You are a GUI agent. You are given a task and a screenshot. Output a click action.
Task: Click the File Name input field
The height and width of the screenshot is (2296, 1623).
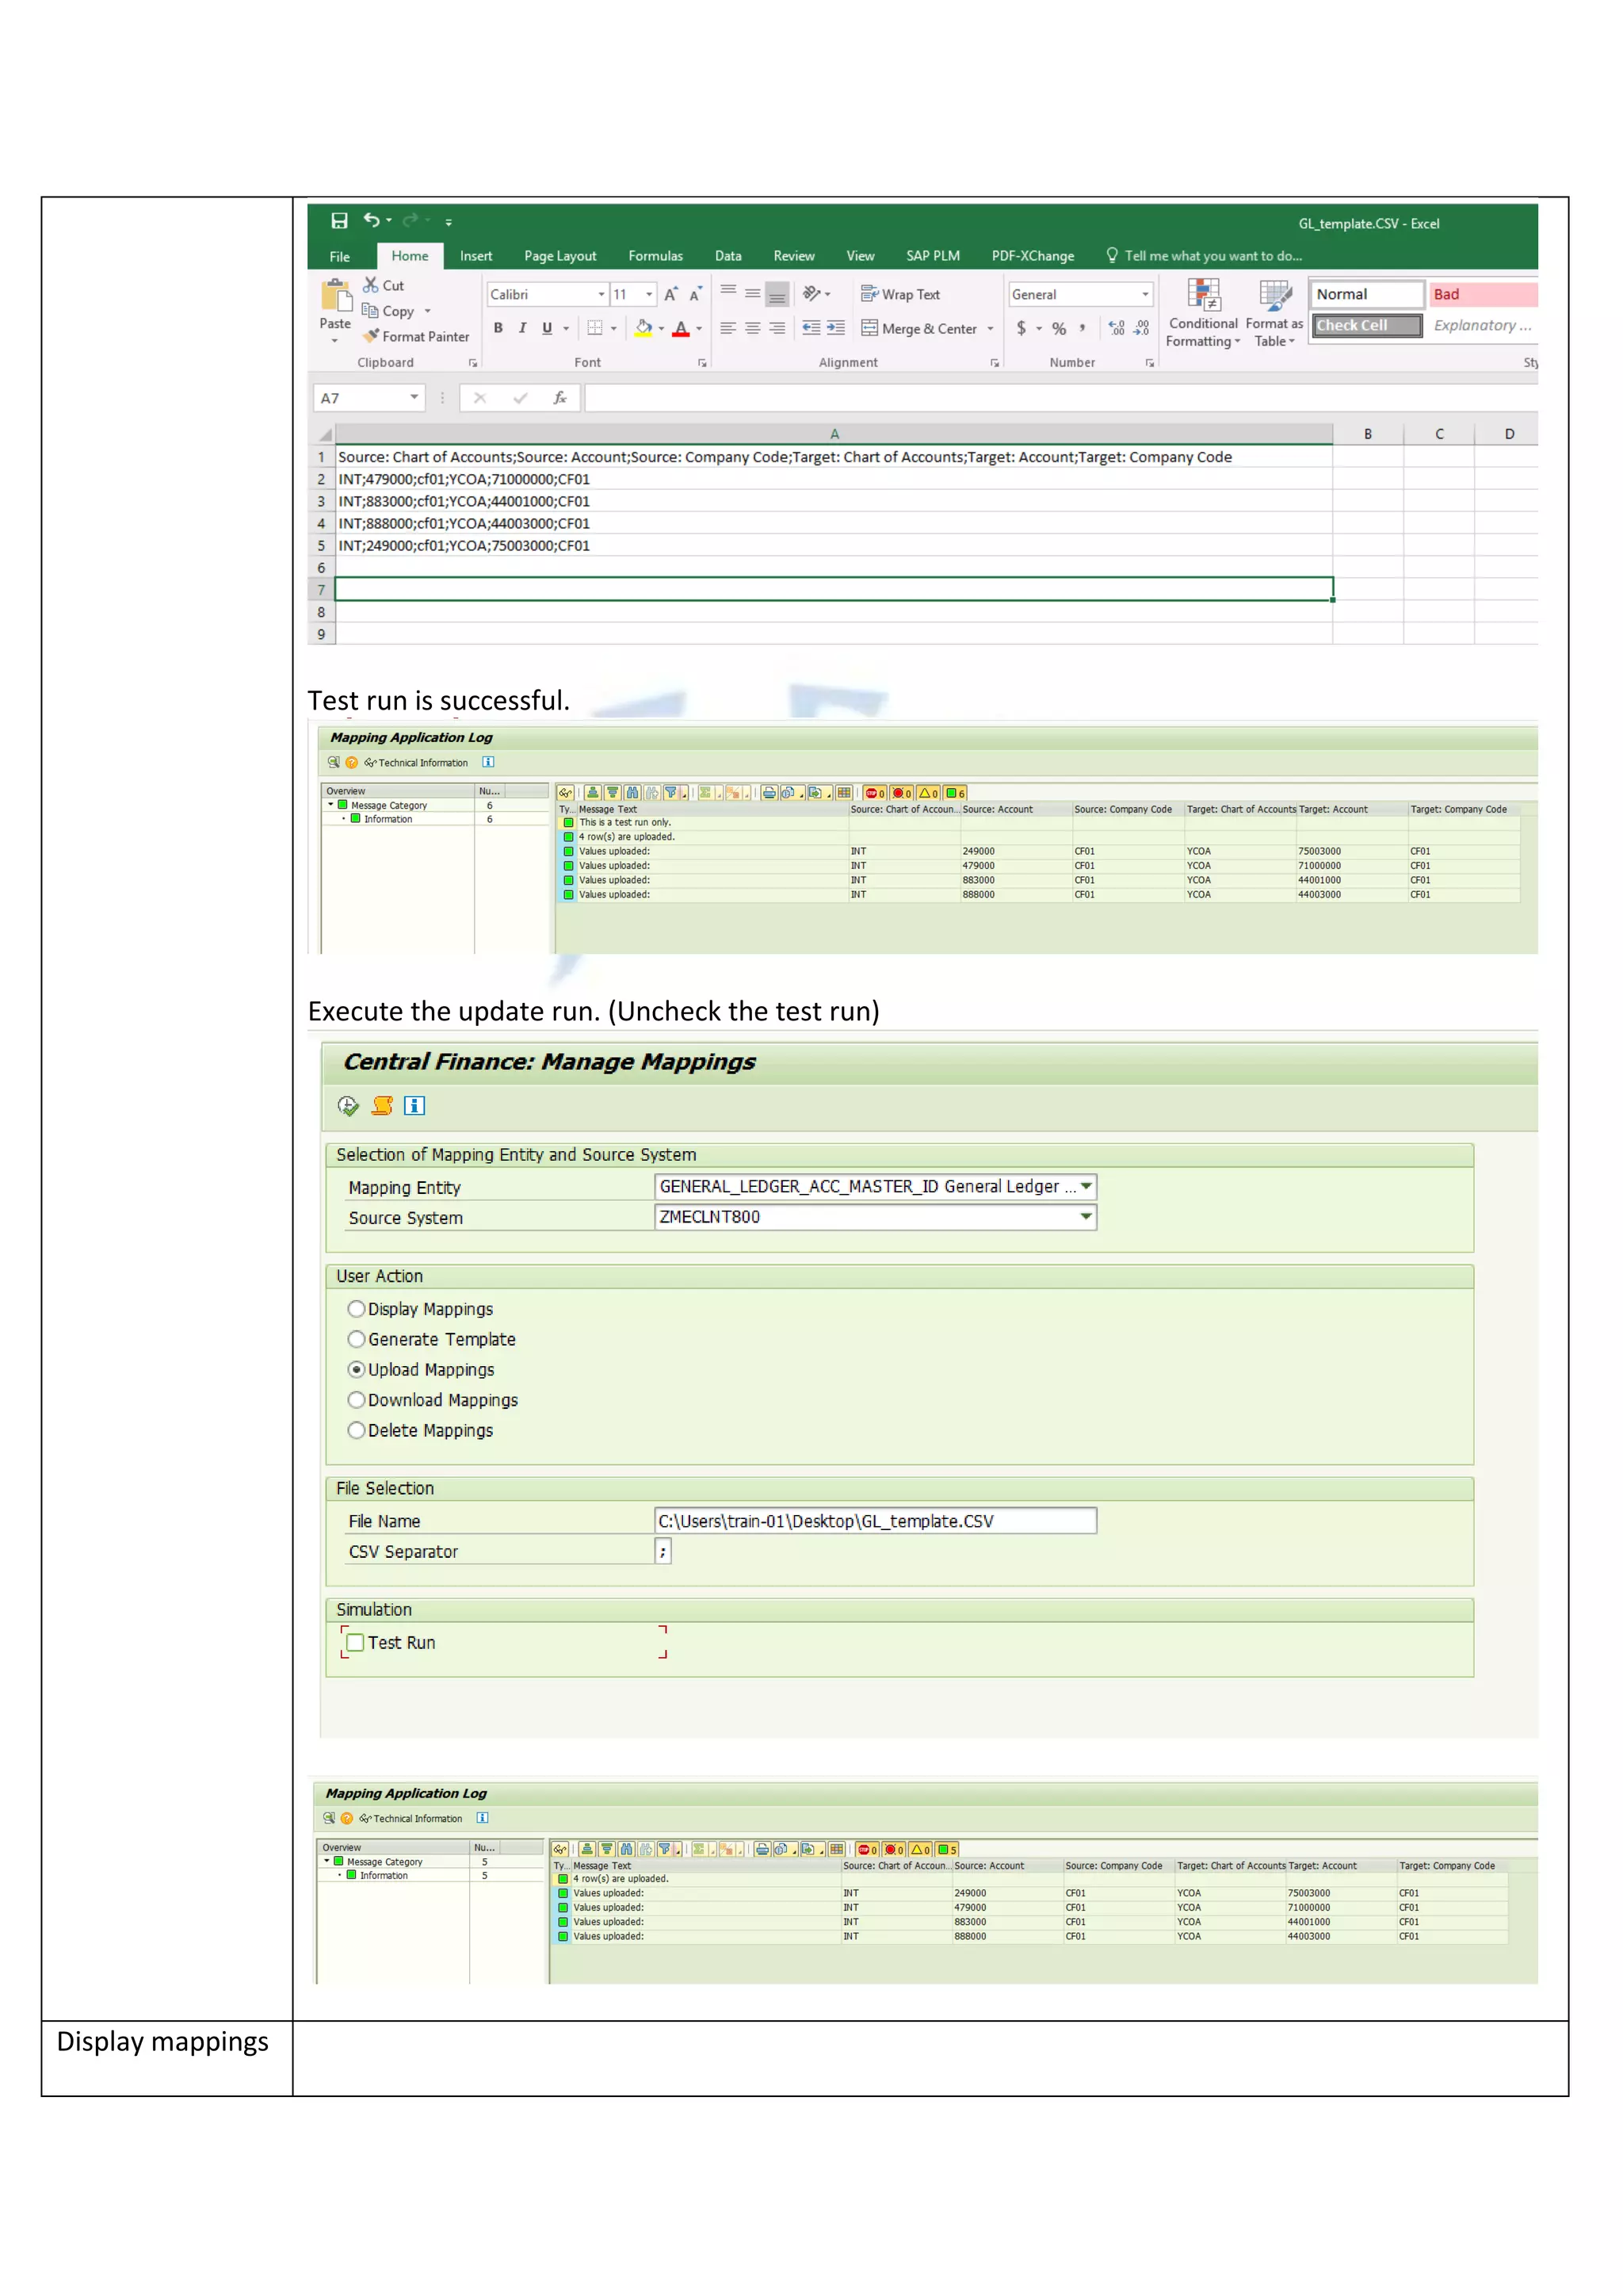(876, 1520)
